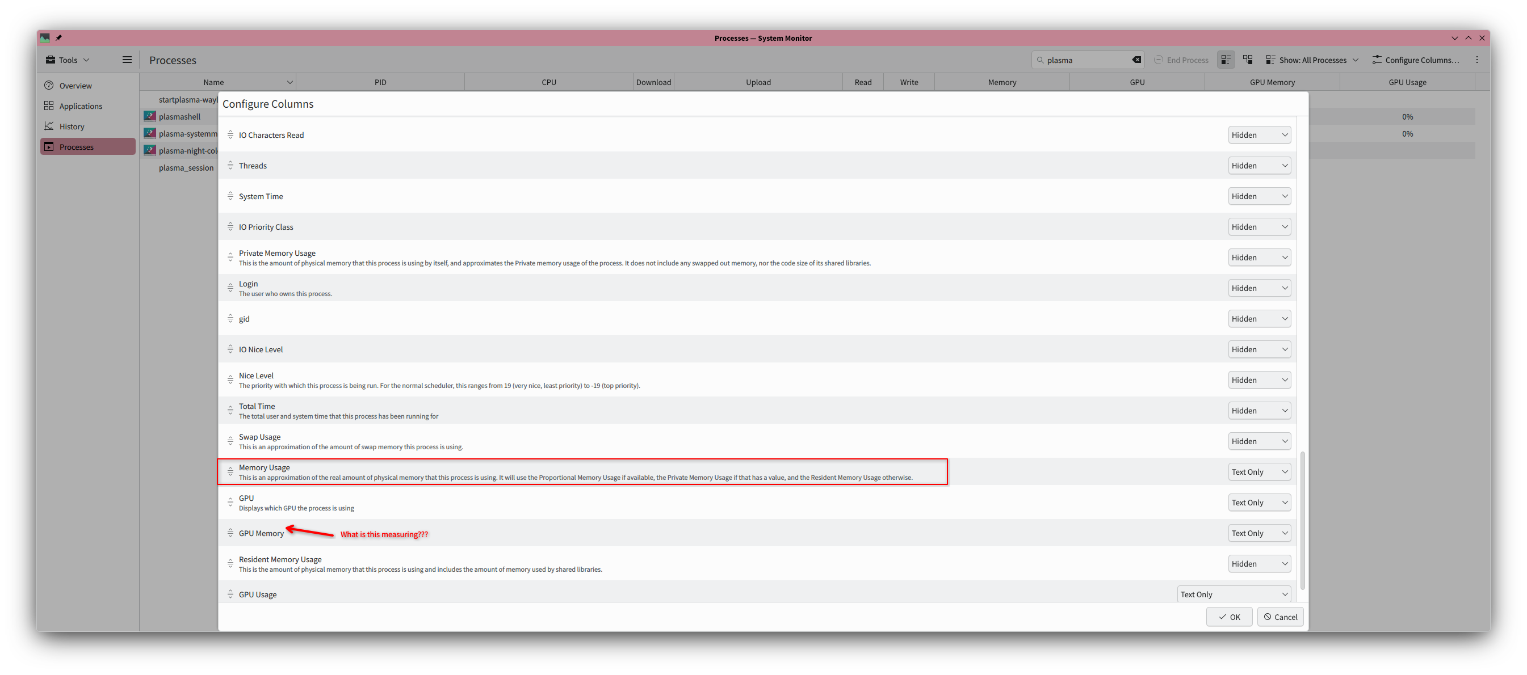
Task: Open the Overview page in sidebar
Action: (75, 86)
